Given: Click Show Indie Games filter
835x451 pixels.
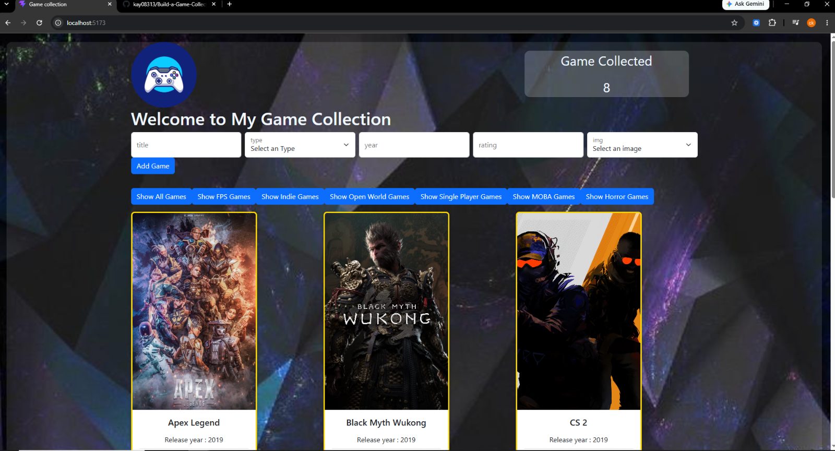Looking at the screenshot, I should pos(290,196).
